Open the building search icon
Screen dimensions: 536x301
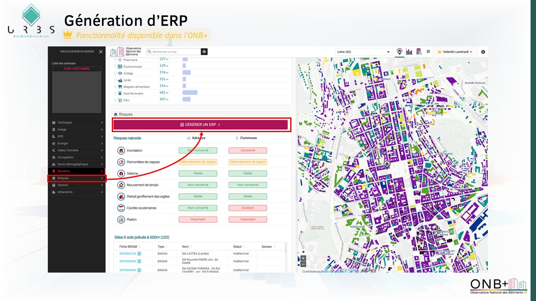click(x=419, y=51)
